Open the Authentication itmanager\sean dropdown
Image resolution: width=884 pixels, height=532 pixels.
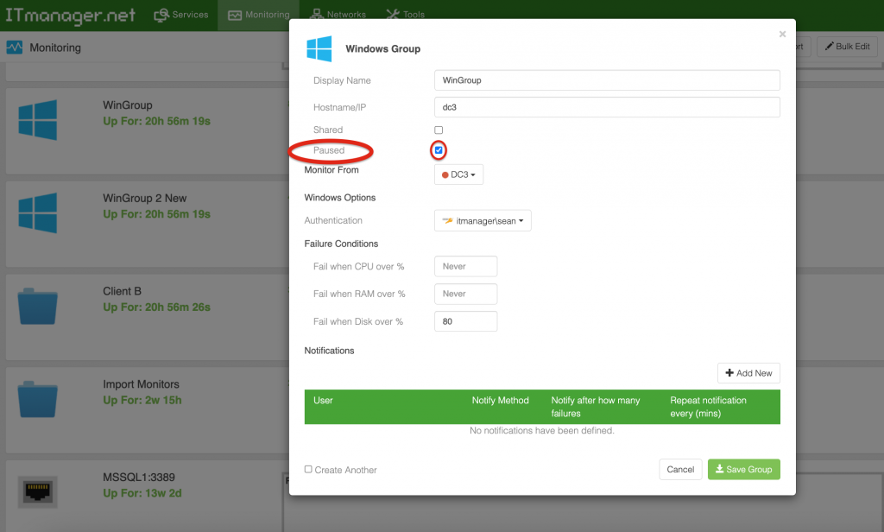pos(483,220)
